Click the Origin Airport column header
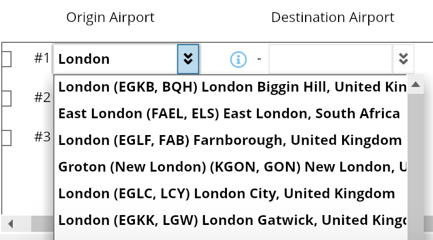The width and height of the screenshot is (433, 240). [x=111, y=17]
